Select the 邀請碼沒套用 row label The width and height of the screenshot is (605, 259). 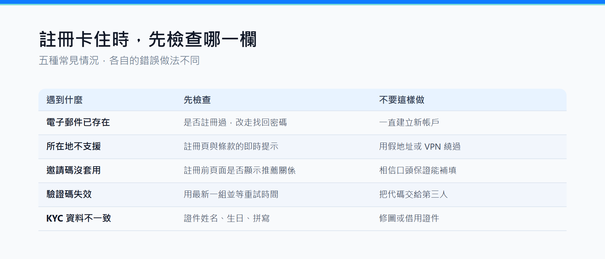(74, 170)
